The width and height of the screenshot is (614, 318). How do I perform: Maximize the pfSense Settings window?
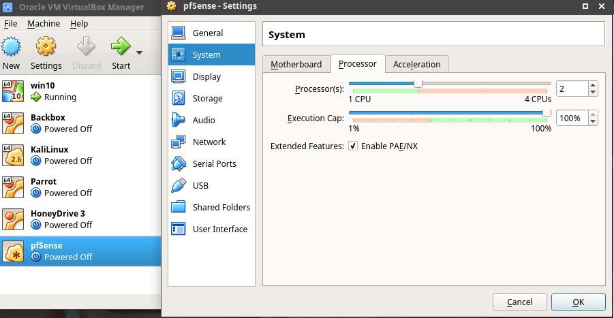point(585,6)
